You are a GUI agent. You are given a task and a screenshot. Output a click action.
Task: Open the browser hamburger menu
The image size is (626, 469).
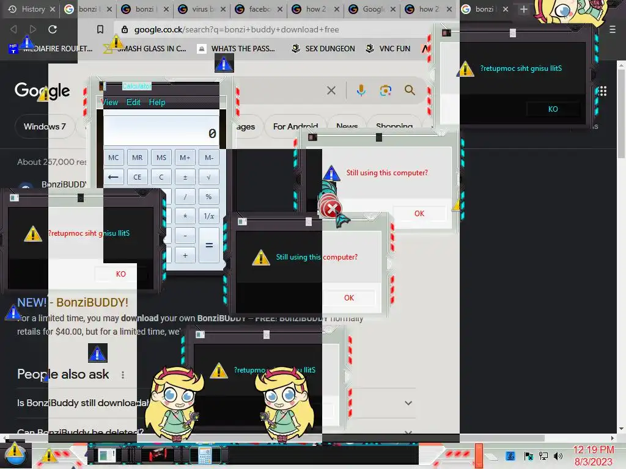click(x=612, y=29)
